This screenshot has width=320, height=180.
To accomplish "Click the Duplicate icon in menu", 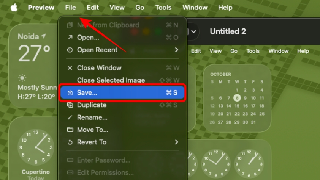I will click(70, 105).
